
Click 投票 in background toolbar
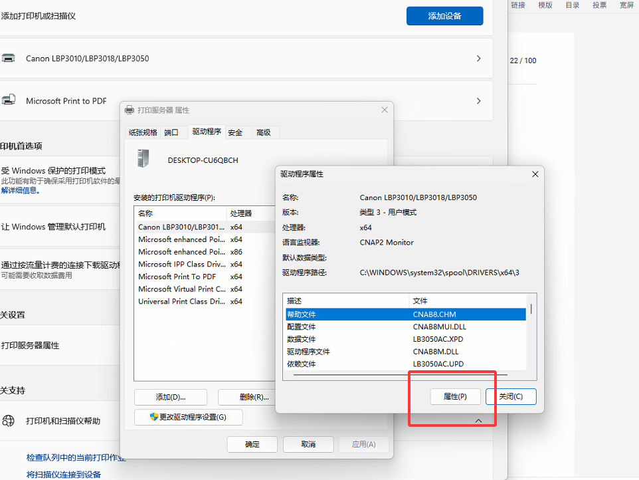599,5
